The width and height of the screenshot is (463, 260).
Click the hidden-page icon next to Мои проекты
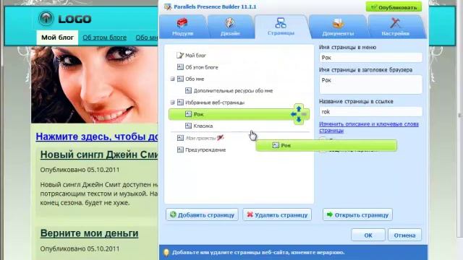220,138
